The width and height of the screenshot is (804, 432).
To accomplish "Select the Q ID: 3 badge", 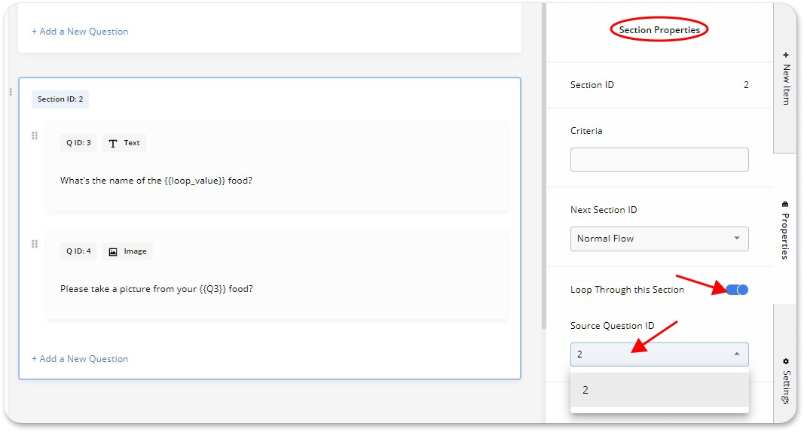I will tap(78, 143).
